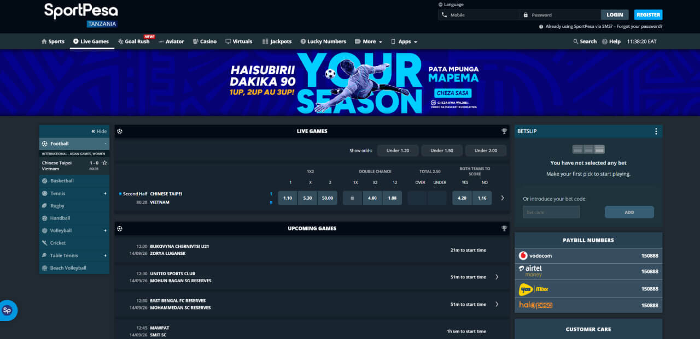Click the globe Language selector
The height and width of the screenshot is (339, 700).
(x=451, y=4)
